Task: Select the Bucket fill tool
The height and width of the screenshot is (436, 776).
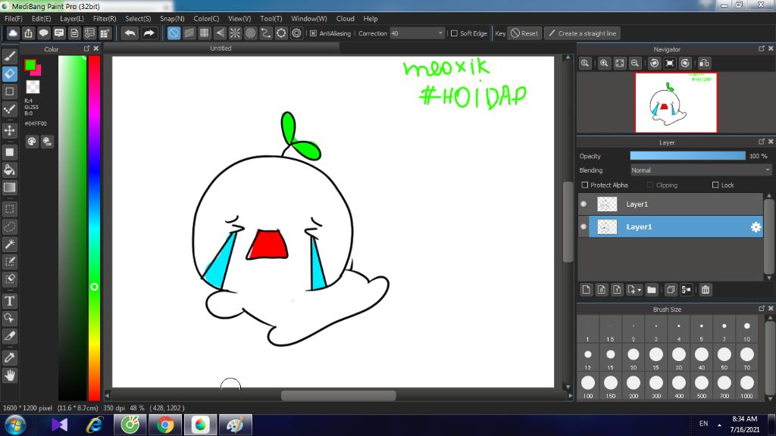Action: (10, 169)
